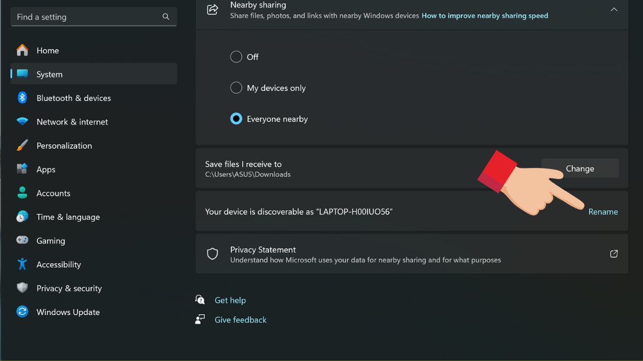
Task: Collapse the Nearby sharing section chevron
Action: [x=614, y=10]
